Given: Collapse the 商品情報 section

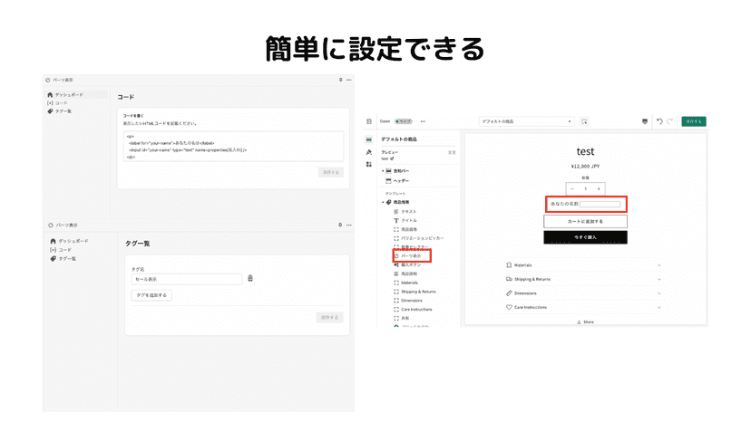Looking at the screenshot, I should coord(383,202).
